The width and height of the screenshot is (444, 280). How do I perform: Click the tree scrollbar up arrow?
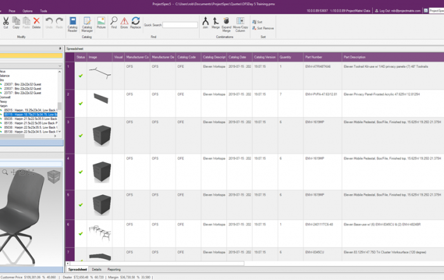click(x=60, y=72)
